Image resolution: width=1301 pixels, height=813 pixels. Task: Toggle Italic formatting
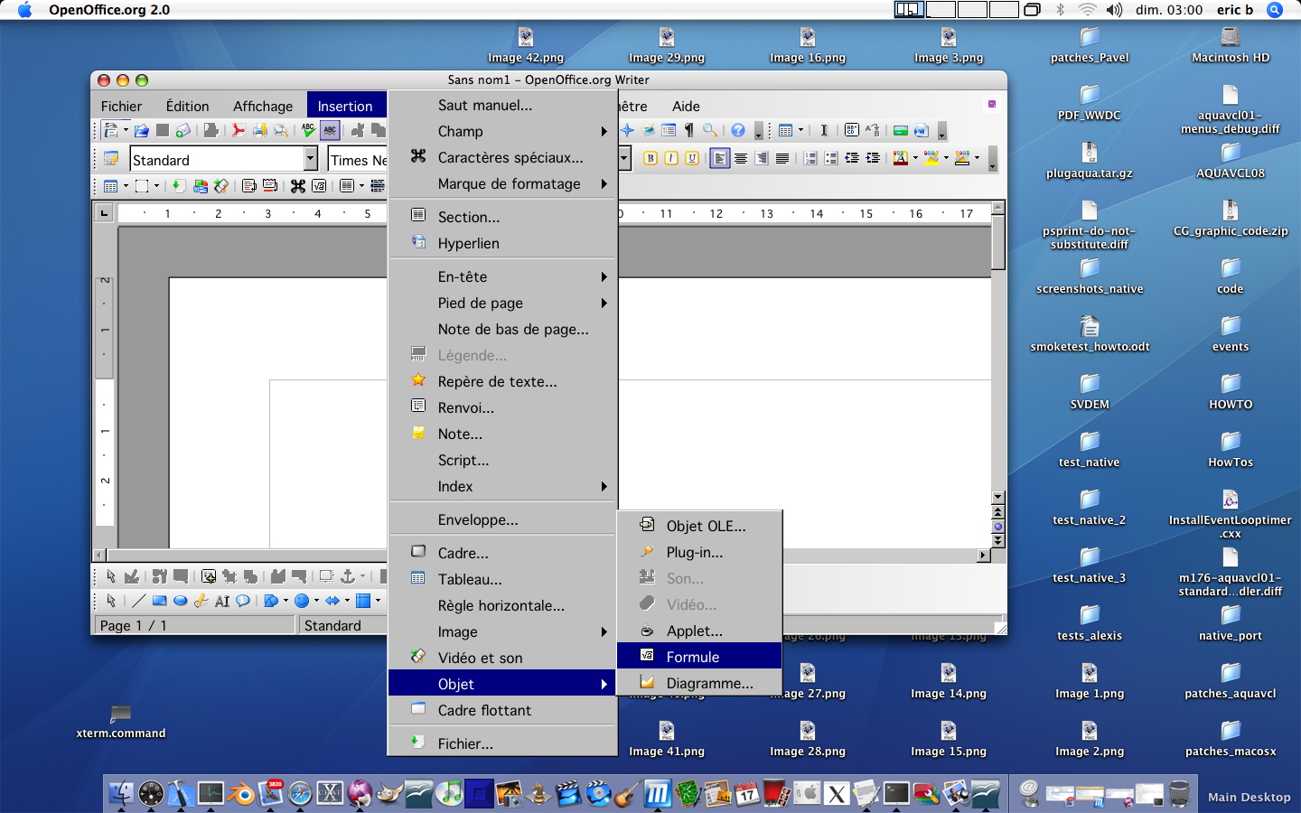coord(671,158)
